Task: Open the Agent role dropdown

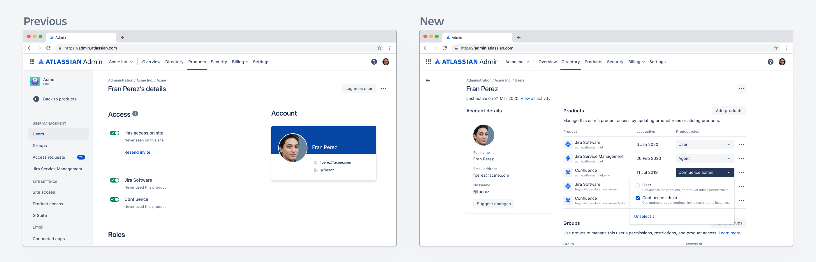Action: [x=704, y=158]
